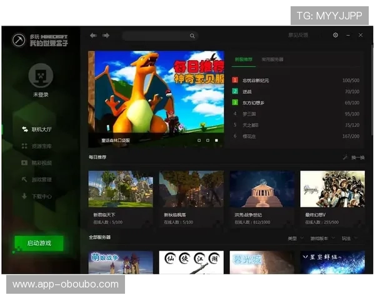This screenshot has width=375, height=300.
Task: Expand the 玩法 filter dropdown
Action: [348, 238]
